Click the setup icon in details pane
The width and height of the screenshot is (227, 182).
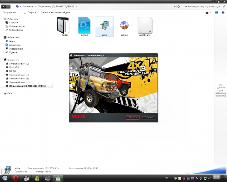(7, 170)
